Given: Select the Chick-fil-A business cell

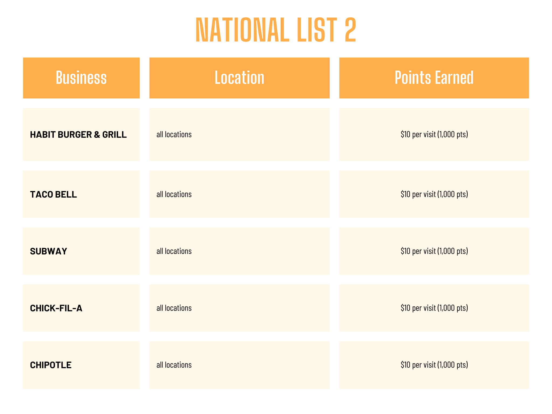Looking at the screenshot, I should point(56,308).
